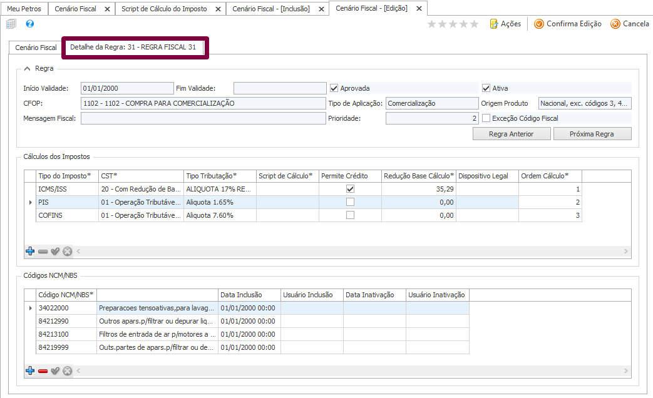653x398 pixels.
Task: Select the Preparacoes tensoativas description cell
Action: coord(157,308)
